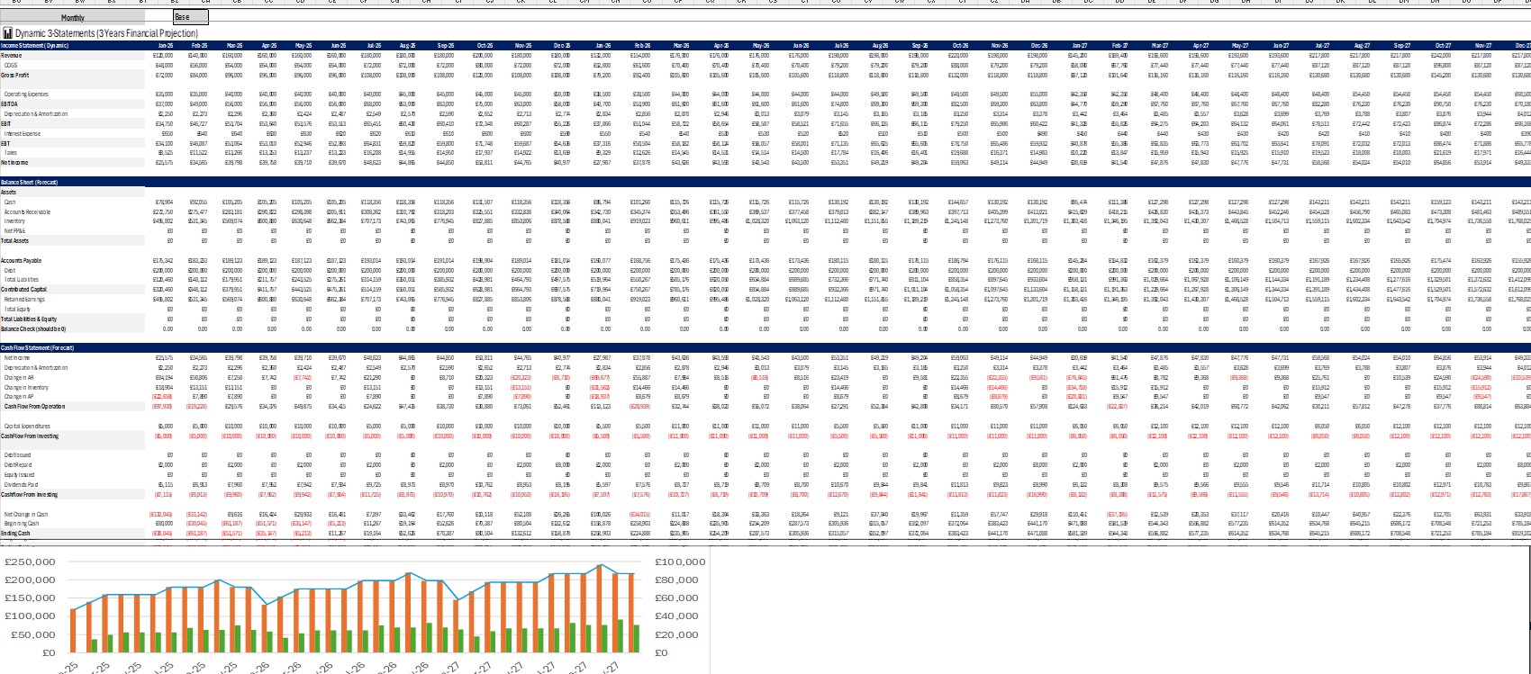Viewport: 1531px width, 674px height.
Task: Select the Balance Sheet (Forecast) section header
Action: click(30, 183)
